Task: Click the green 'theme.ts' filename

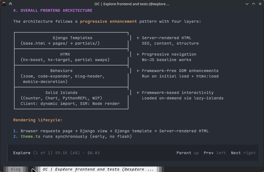Action: pos(31,136)
